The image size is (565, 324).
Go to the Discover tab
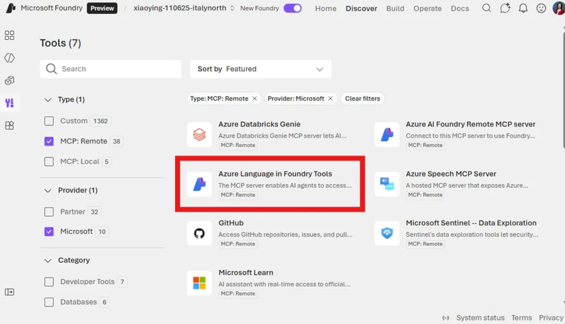(362, 8)
